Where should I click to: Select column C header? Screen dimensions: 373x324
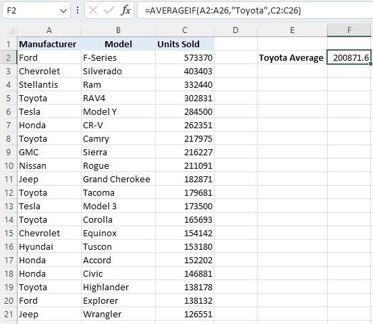tap(185, 30)
